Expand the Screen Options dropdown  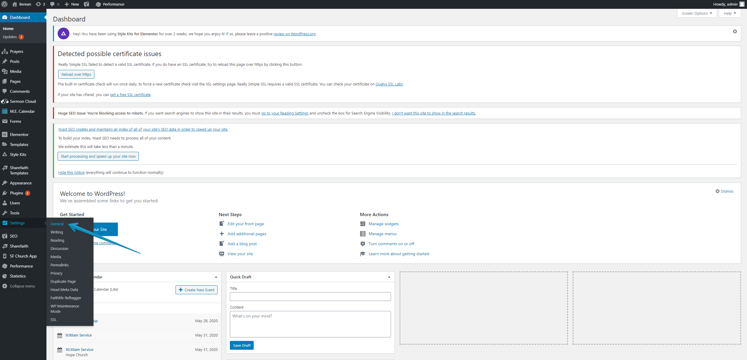697,13
